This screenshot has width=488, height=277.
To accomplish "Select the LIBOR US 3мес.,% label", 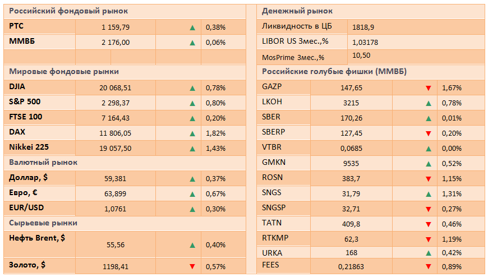I will (x=295, y=41).
